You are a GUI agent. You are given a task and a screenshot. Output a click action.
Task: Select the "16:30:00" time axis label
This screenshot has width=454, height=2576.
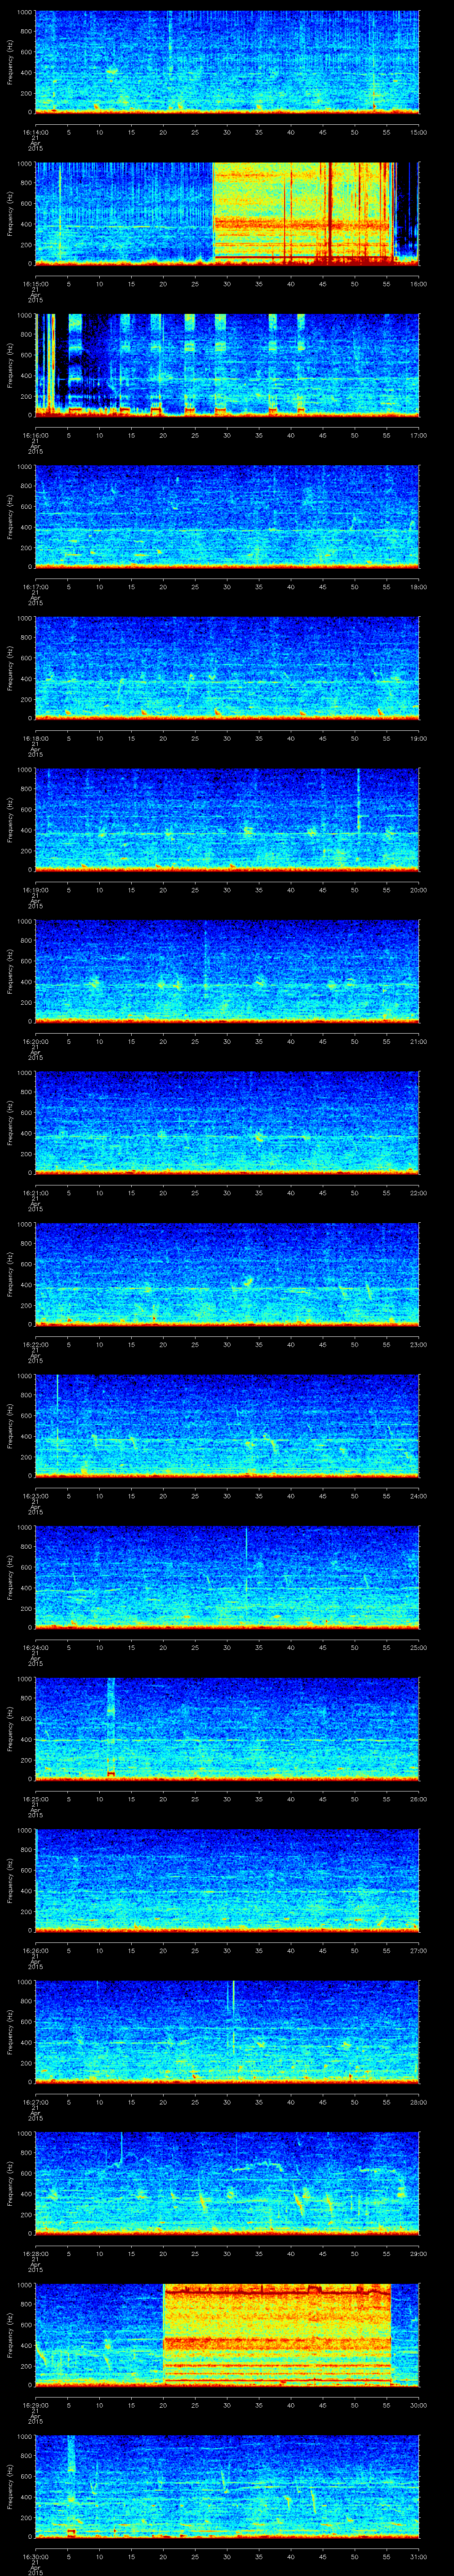pyautogui.click(x=36, y=2556)
